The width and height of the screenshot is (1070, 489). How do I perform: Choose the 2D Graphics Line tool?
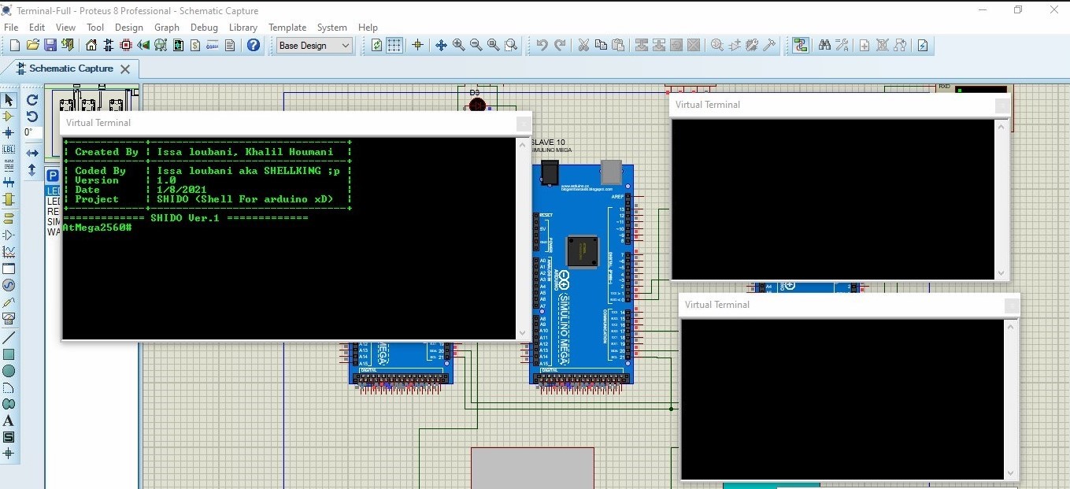(9, 338)
